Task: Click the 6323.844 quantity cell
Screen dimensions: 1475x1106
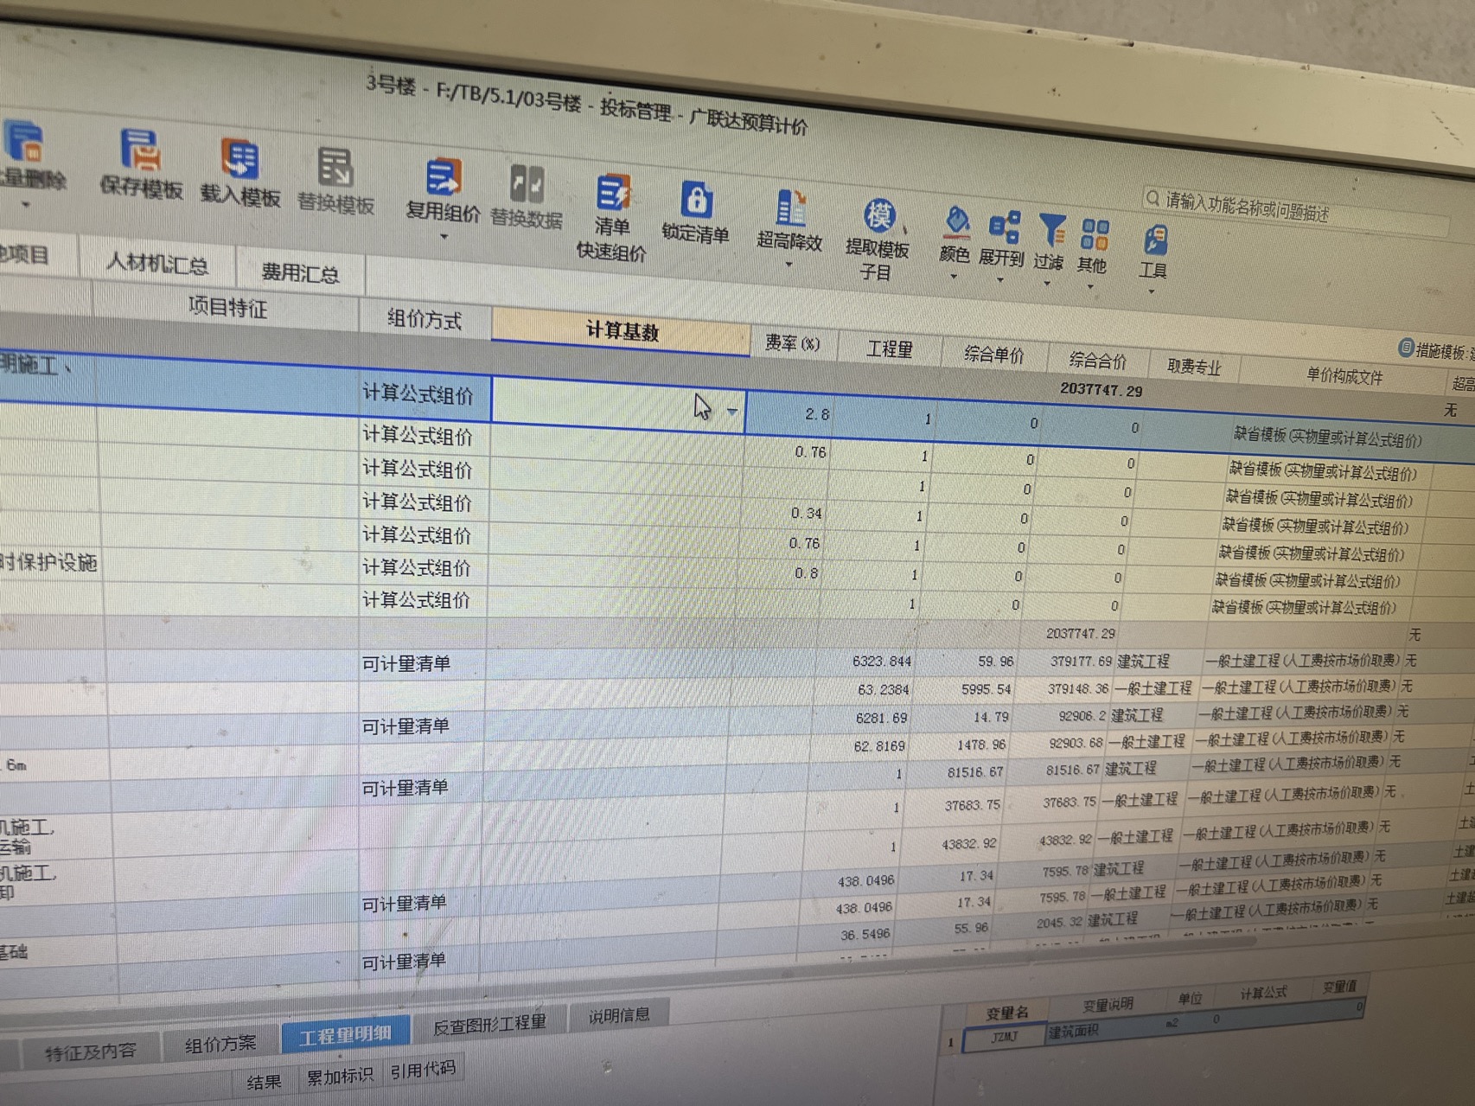Action: coord(863,661)
